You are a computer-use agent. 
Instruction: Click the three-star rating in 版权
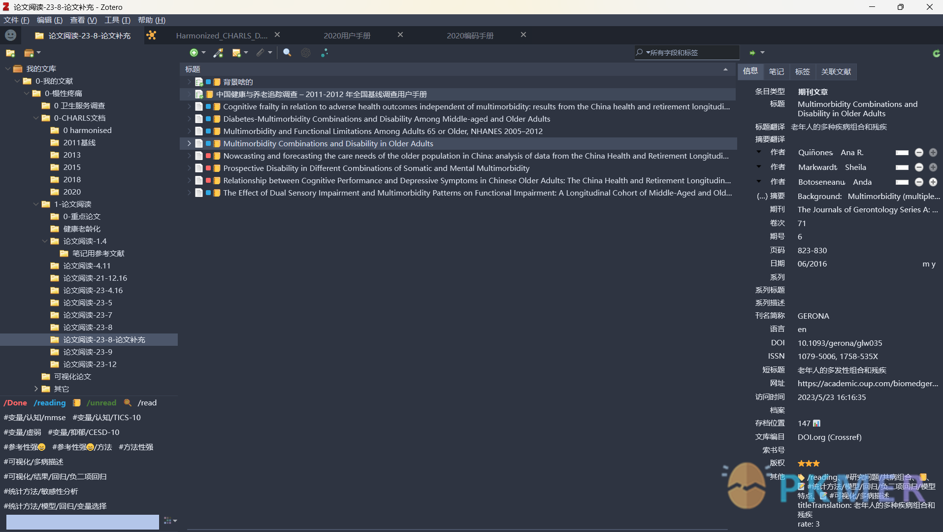click(x=809, y=464)
